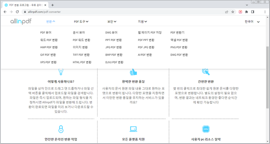Viewport: 270px width, 144px height.
Task: Go to PDF PPT 변환
Action: click(x=146, y=40)
